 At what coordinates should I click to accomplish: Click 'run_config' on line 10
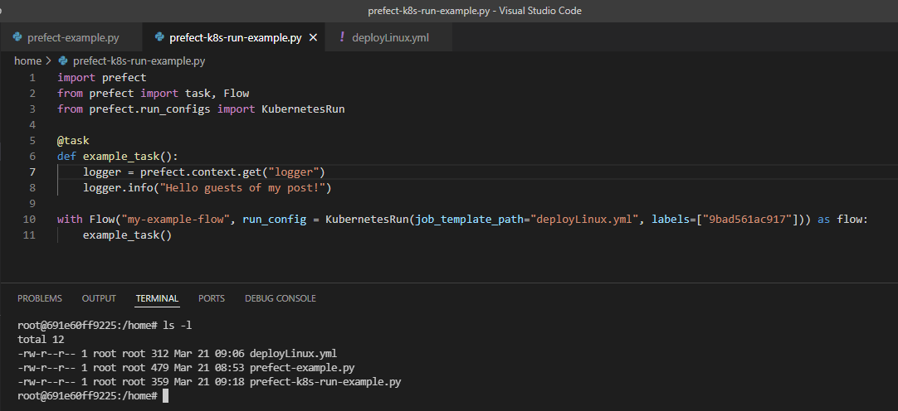(x=275, y=219)
